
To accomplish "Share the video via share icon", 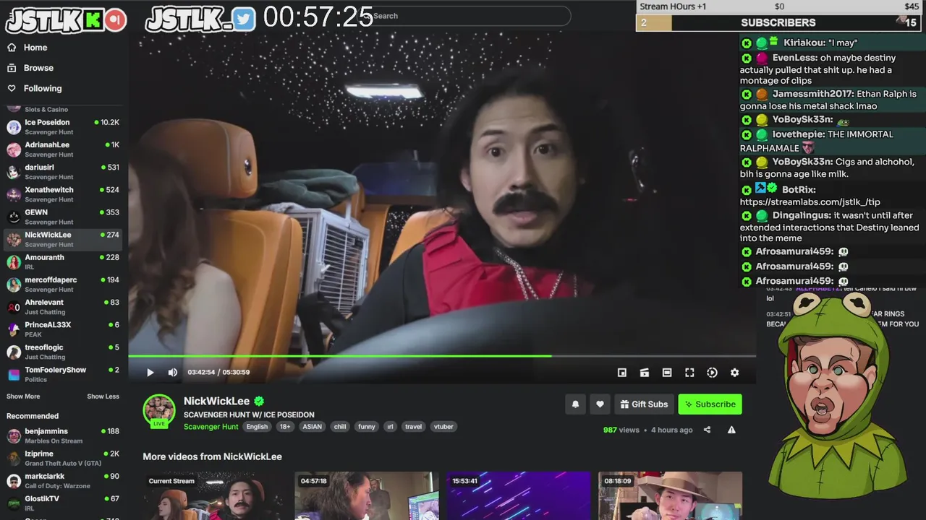I will (707, 430).
